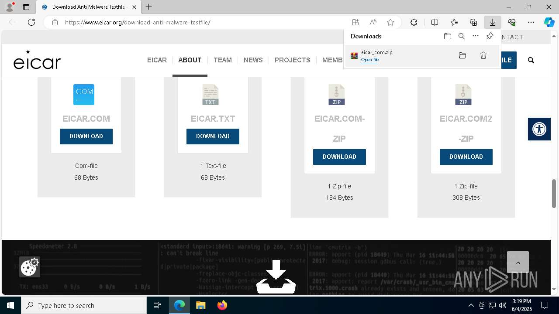Show eicar_com.zip in folder
559x314 pixels.
click(x=462, y=55)
